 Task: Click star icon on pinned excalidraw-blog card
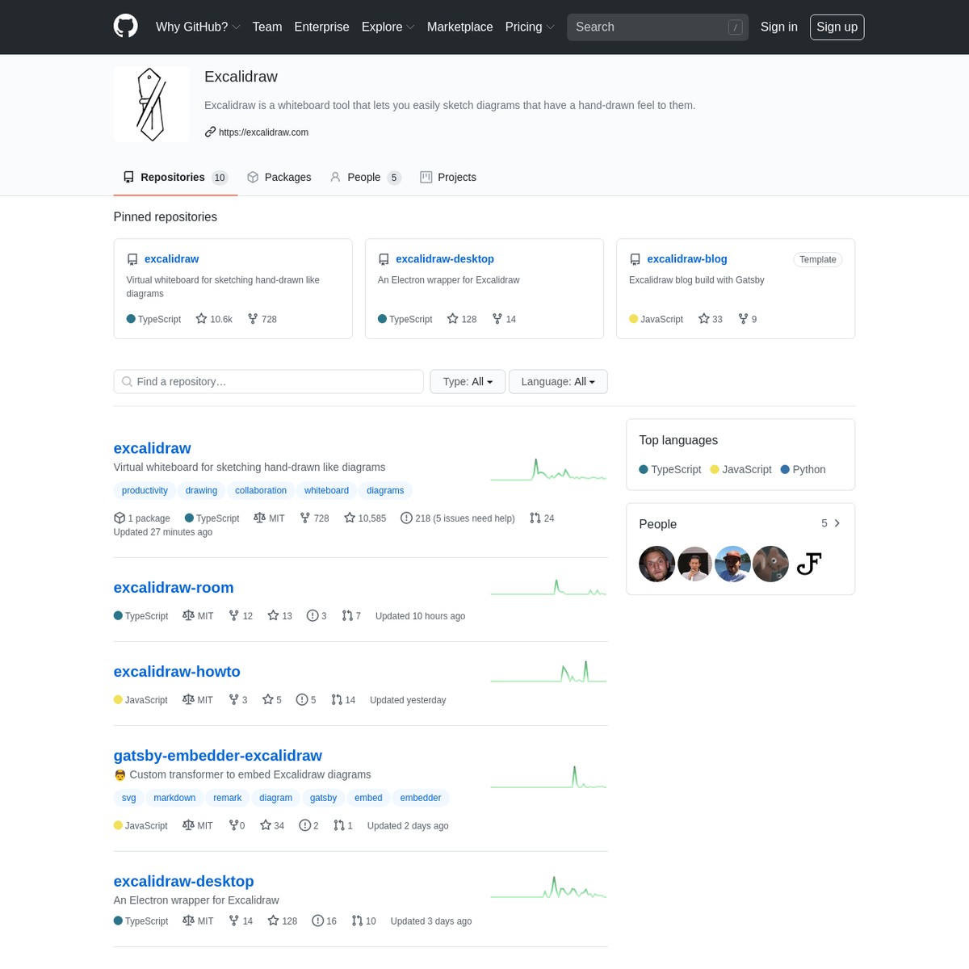coord(704,319)
